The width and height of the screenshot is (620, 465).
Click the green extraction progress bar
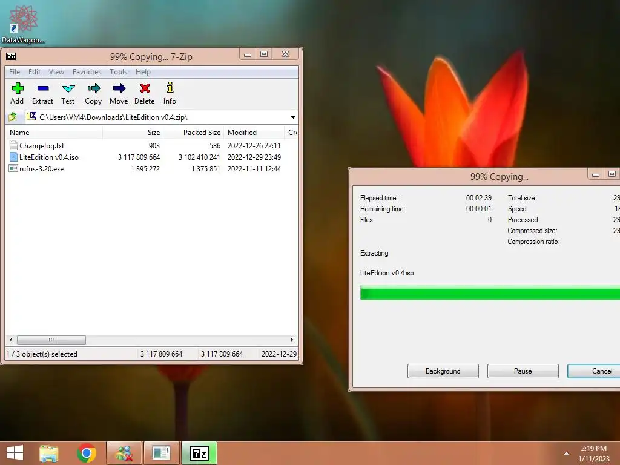(490, 293)
